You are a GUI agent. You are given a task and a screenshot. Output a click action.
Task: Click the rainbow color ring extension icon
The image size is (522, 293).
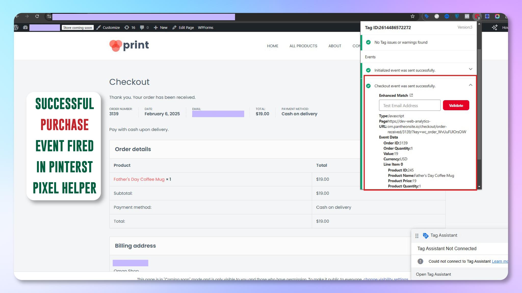point(497,16)
